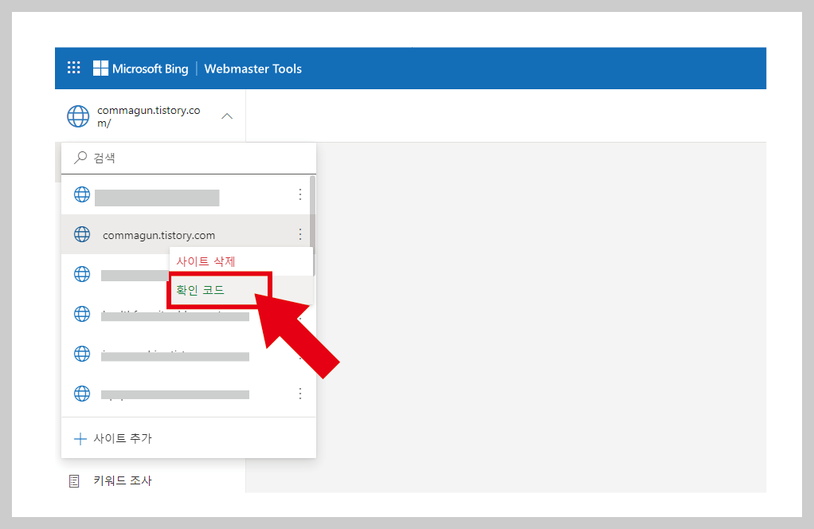Viewport: 814px width, 529px height.
Task: Collapse the site selector chevron
Action: (x=227, y=116)
